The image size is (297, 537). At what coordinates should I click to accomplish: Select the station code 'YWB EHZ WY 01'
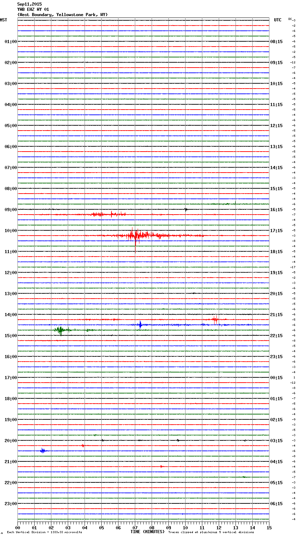click(33, 9)
